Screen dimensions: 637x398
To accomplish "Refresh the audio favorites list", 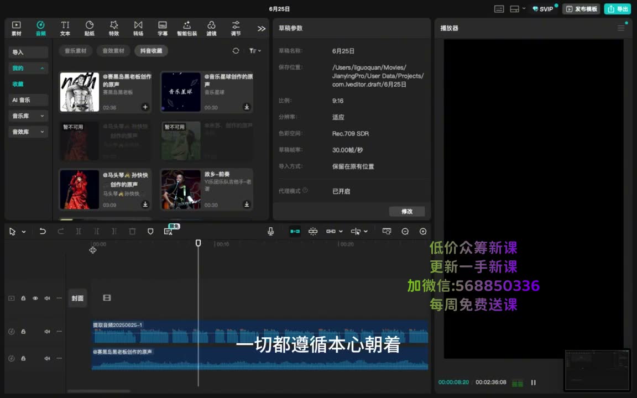I will 236,51.
